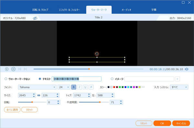Select the Watermark tab

[99, 10]
